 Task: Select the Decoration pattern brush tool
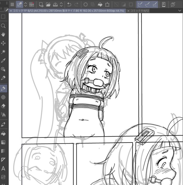pos(3,97)
